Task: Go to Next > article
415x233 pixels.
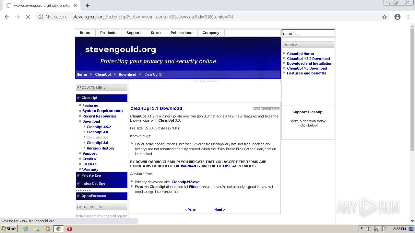Action: pyautogui.click(x=219, y=210)
